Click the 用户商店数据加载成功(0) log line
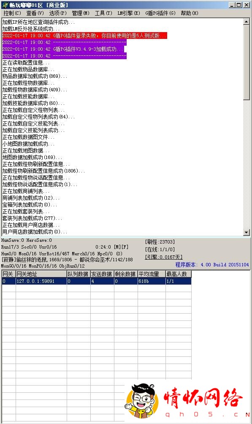 35,232
